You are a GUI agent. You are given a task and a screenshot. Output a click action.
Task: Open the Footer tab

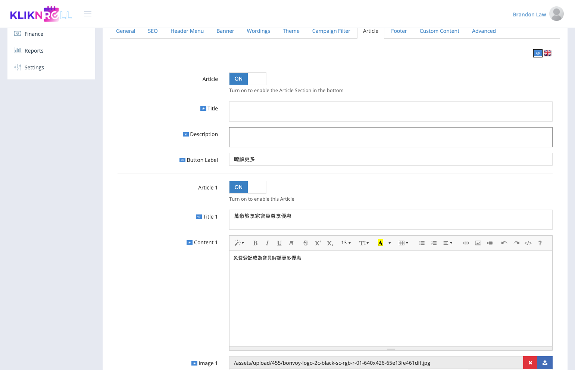399,31
